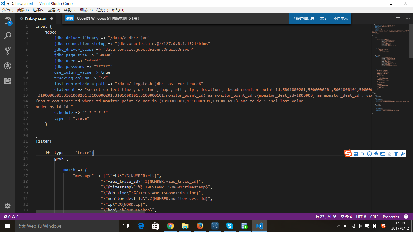Viewport: 413px width, 232px height.
Task: Toggle Sogou punctuation mode icon
Action: pyautogui.click(x=363, y=154)
